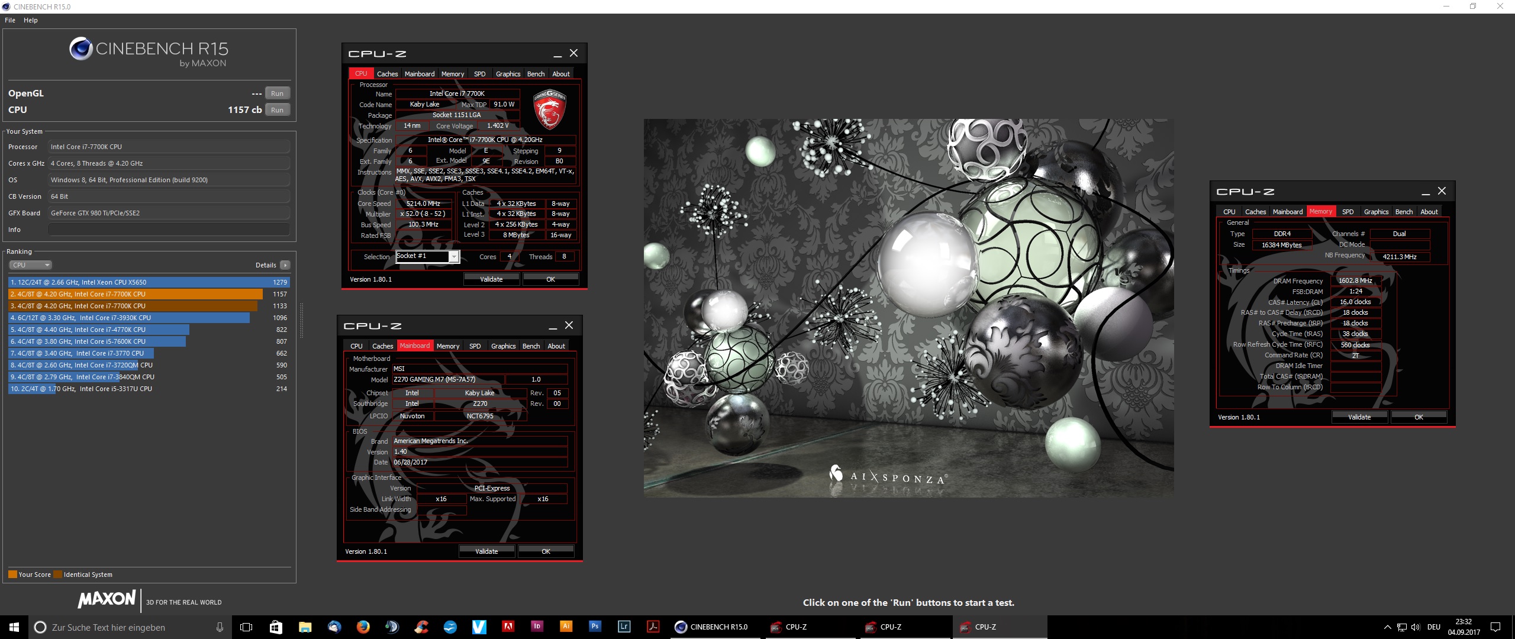
Task: Select the i7-7700K 1133 score row
Action: [x=149, y=306]
